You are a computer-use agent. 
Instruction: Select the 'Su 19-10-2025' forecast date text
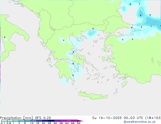tap(107, 118)
